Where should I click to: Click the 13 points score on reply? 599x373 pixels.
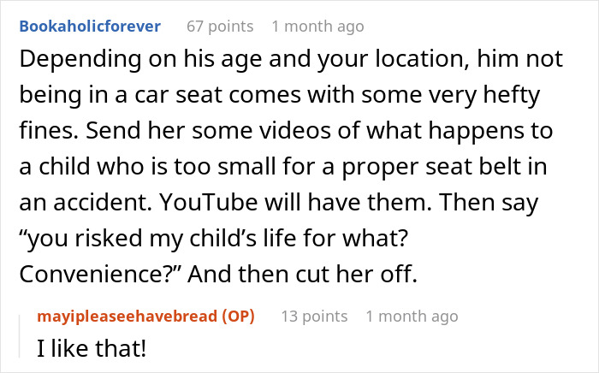[314, 317]
